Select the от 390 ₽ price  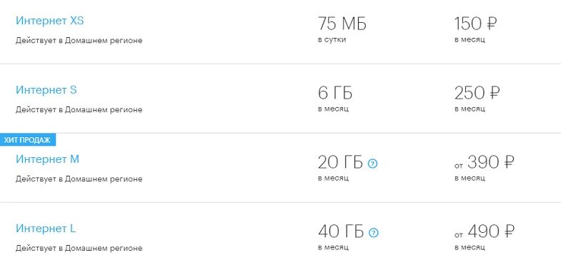click(x=484, y=163)
